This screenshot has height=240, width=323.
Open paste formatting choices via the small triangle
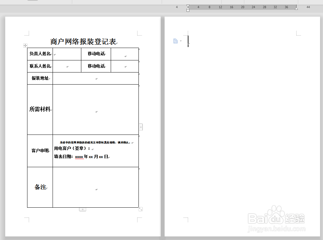[180, 40]
